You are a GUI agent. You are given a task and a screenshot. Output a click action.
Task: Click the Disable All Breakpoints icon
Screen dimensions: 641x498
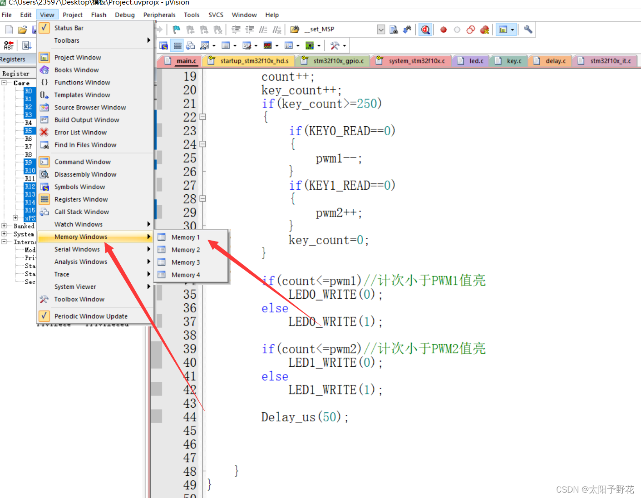[x=471, y=30]
